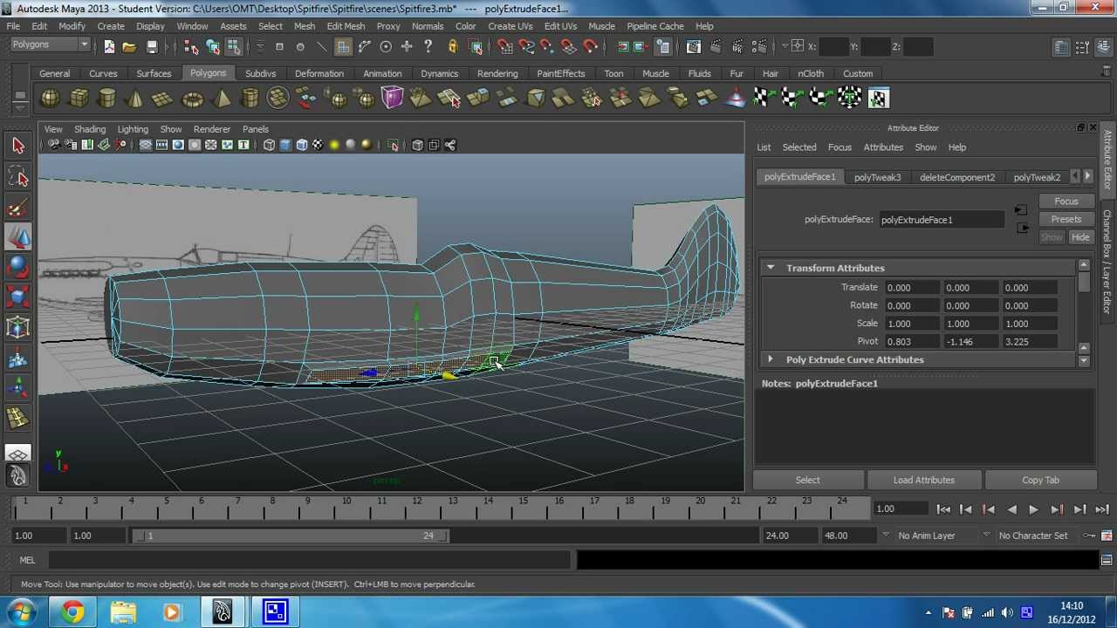Viewport: 1117px width, 628px height.
Task: Create a polygon pyramid from shelf
Action: pyautogui.click(x=221, y=99)
